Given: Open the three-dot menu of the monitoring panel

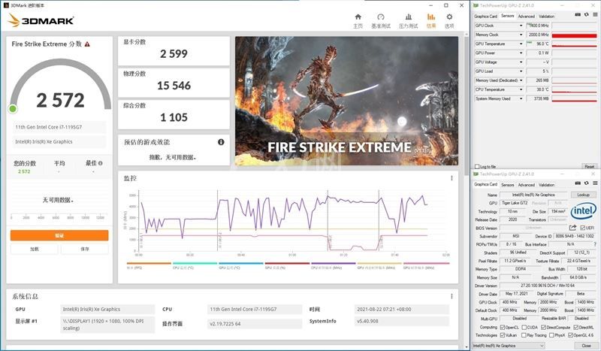Looking at the screenshot, I should click(452, 178).
